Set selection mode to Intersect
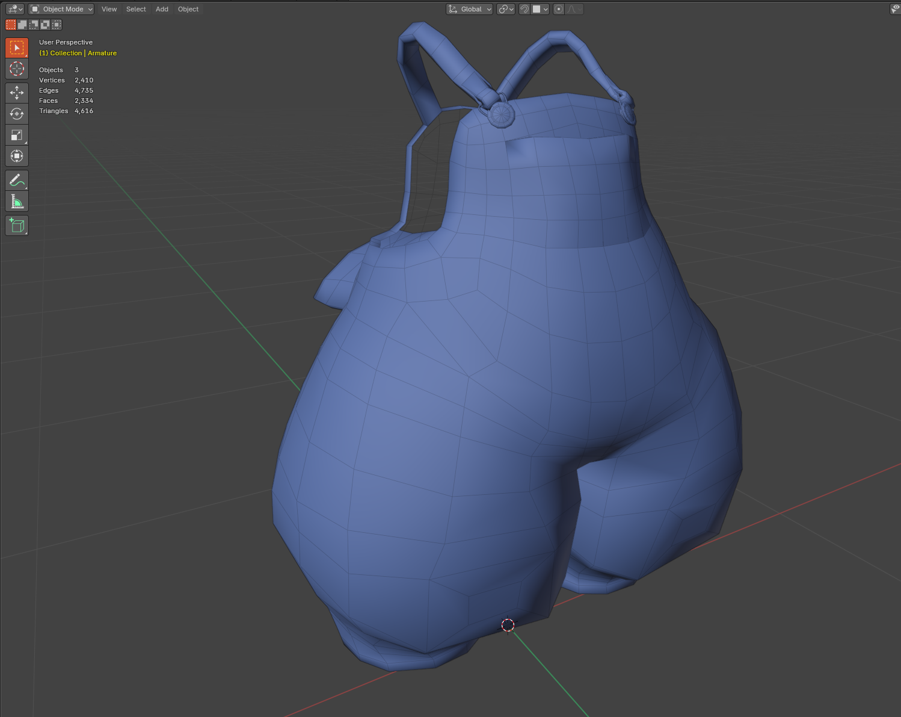Screen dimensions: 901x717 [57, 25]
